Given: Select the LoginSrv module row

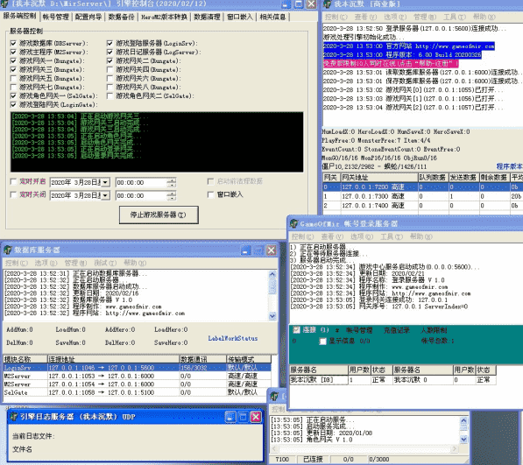Looking at the screenshot, I should click(x=137, y=367).
